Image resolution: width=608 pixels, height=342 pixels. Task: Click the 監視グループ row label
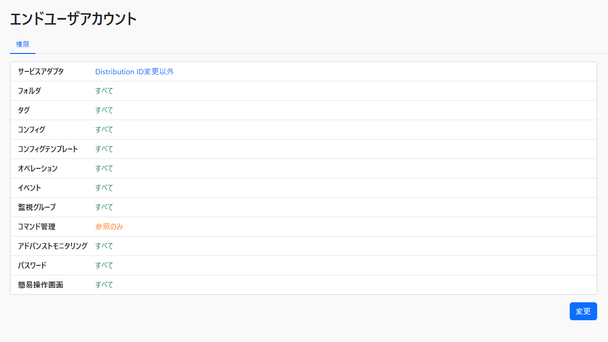coord(36,207)
